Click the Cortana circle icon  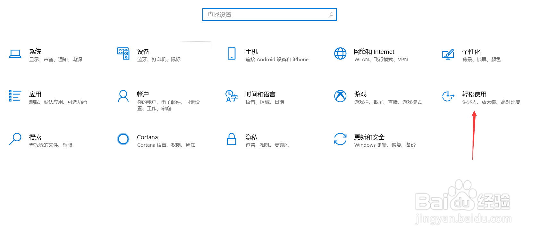123,139
